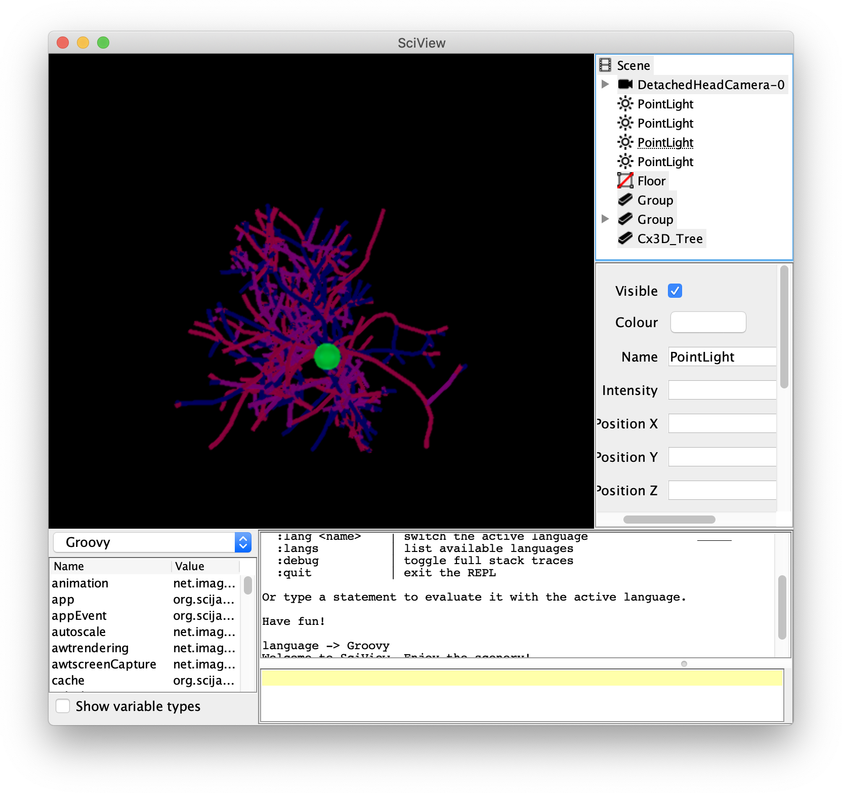Select the underlined PointLight label
The width and height of the screenshot is (842, 793).
click(x=665, y=143)
